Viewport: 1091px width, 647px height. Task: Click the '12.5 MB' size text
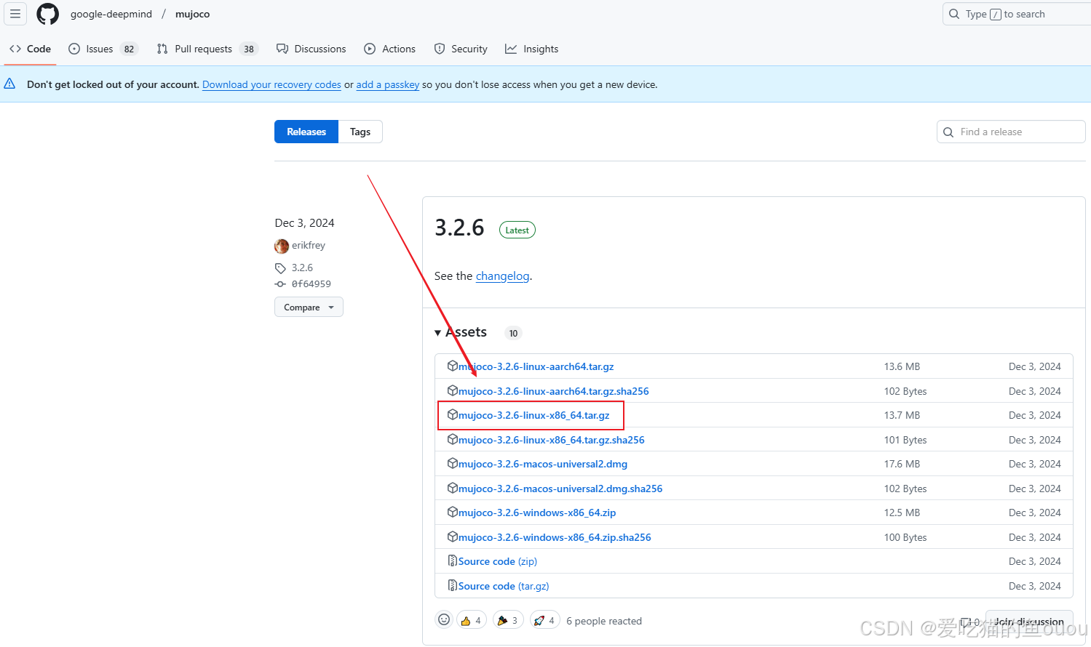902,513
